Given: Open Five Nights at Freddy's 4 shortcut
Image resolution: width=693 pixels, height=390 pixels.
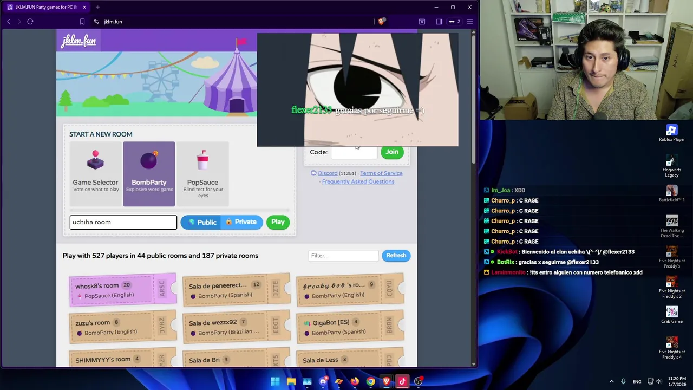Looking at the screenshot, I should pyautogui.click(x=672, y=348).
